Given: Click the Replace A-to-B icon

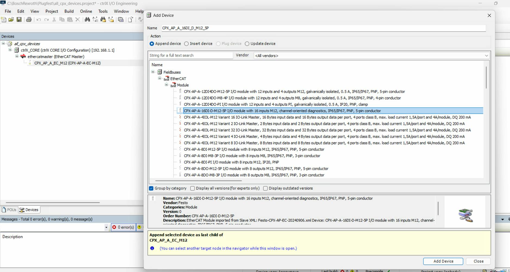Looking at the screenshot, I should point(95,19).
